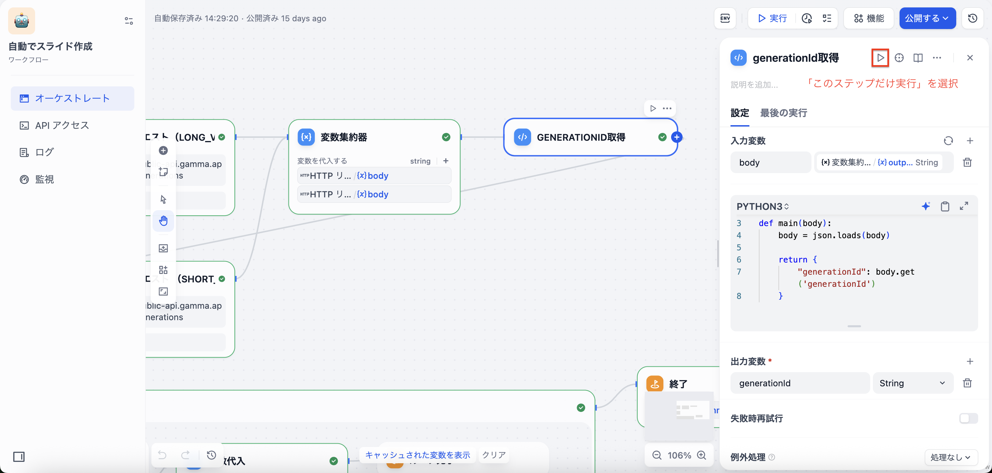Run only the generationId取得 step
Viewport: 992px width, 473px height.
(x=880, y=58)
